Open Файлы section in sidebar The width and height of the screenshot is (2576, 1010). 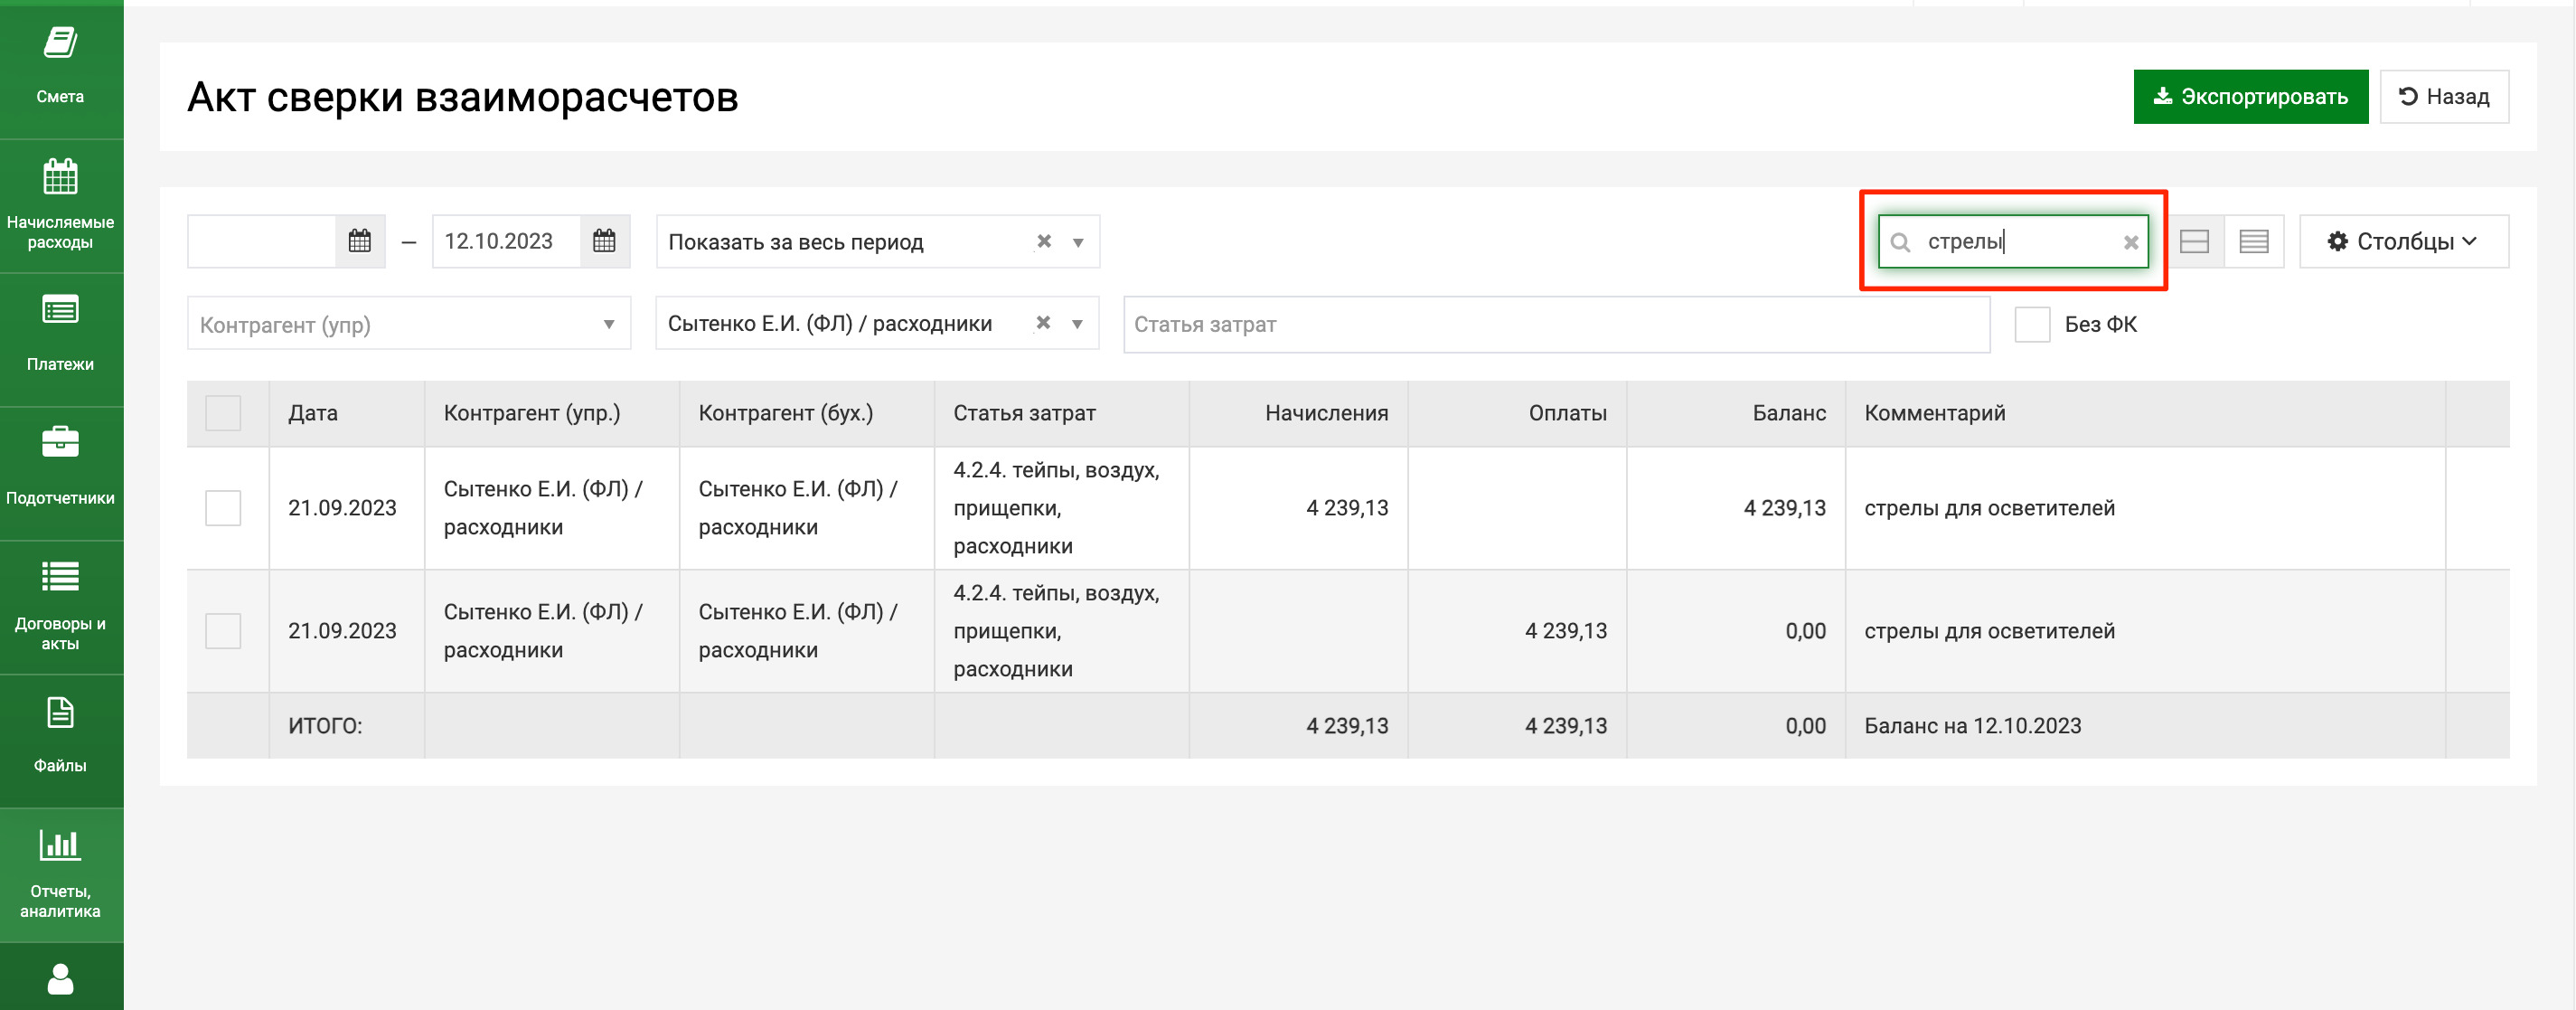60,740
